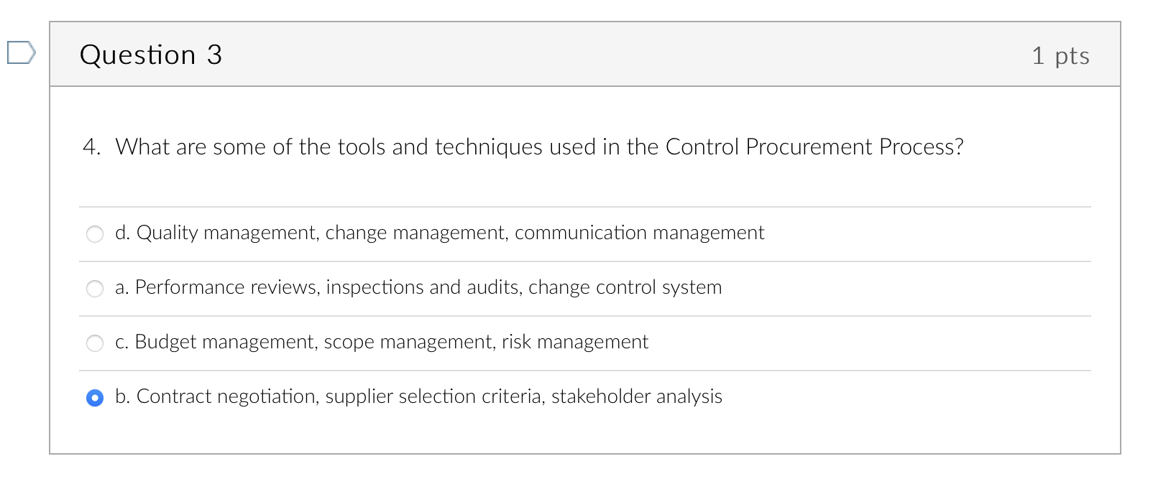Viewport: 1153px width, 497px height.
Task: Click option d answer text
Action: [x=440, y=232]
